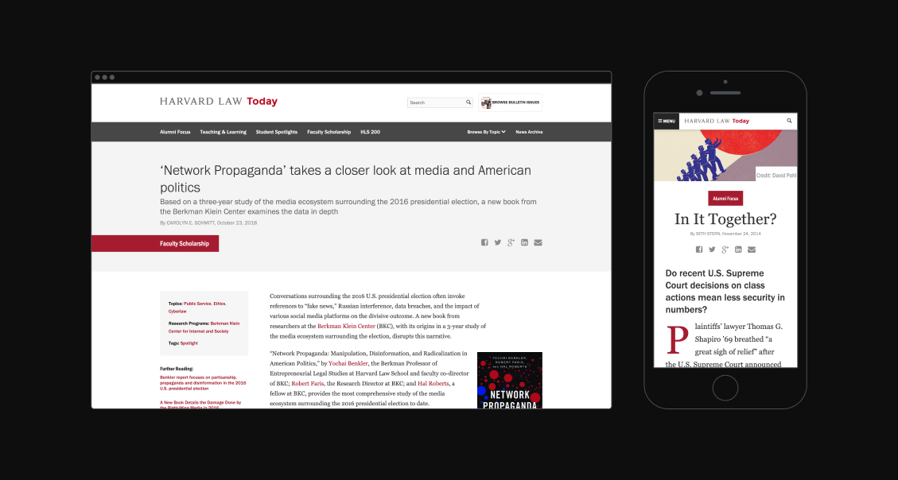Tap the illustrated hero image on the phone
The height and width of the screenshot is (480, 898).
coord(725,156)
